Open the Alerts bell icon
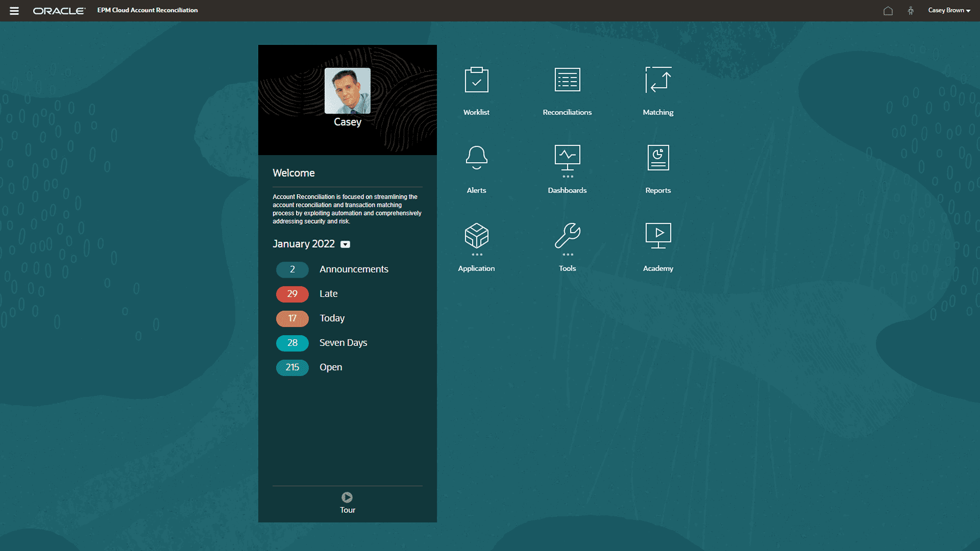 coord(476,158)
